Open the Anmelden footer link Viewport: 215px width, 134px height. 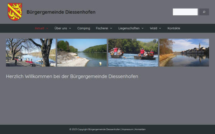click(140, 129)
